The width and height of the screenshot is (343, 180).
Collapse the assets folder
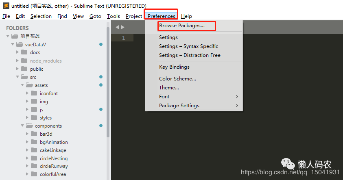[22, 85]
